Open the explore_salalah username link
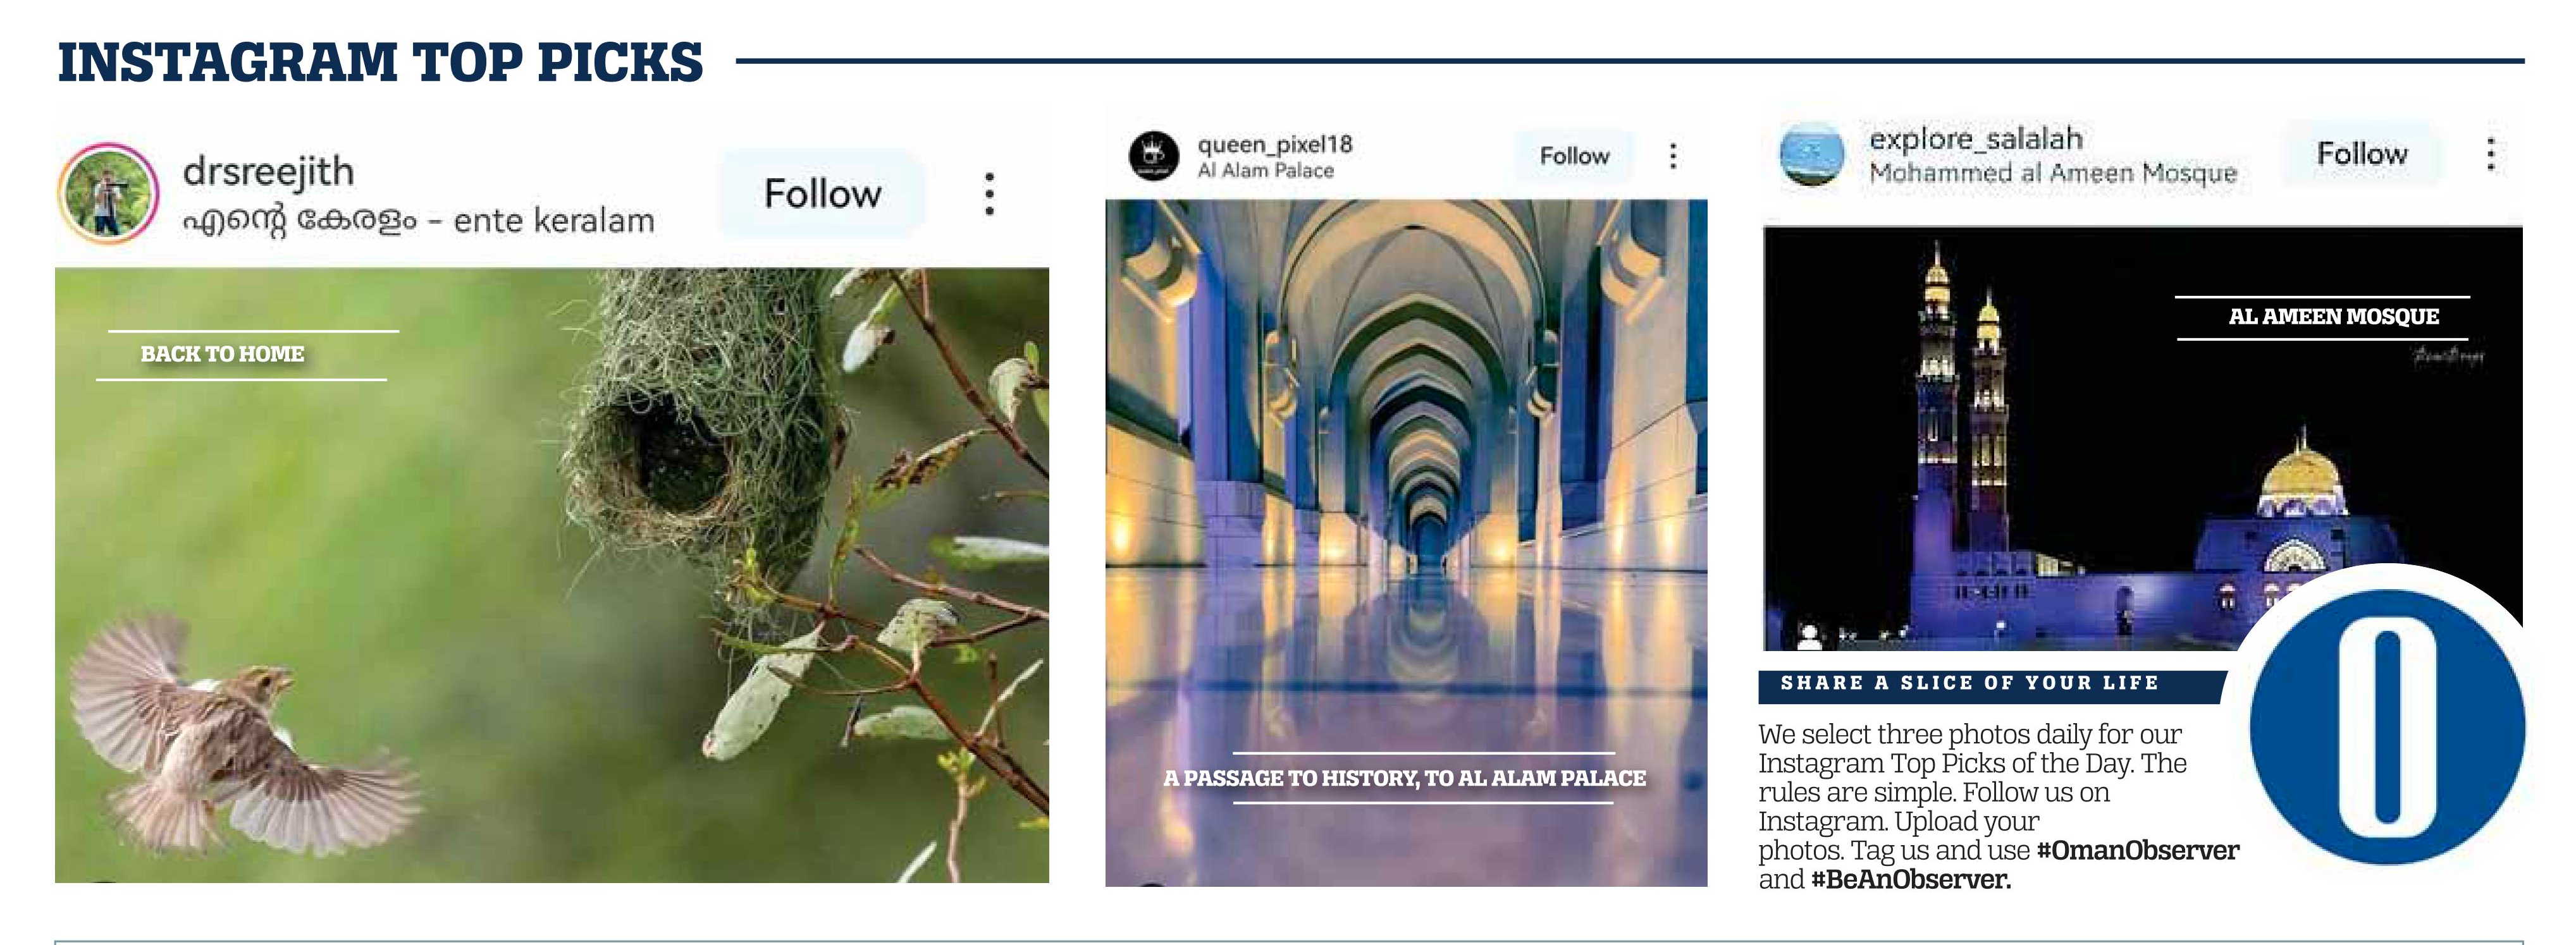Image resolution: width=2576 pixels, height=945 pixels. (1976, 139)
